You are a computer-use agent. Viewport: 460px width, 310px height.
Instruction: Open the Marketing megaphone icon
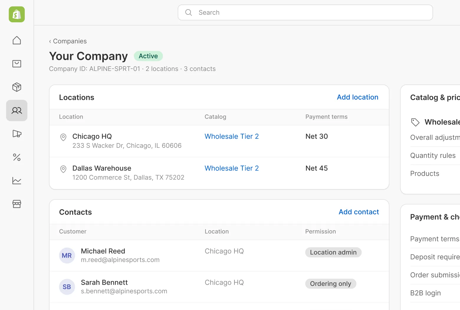(17, 134)
